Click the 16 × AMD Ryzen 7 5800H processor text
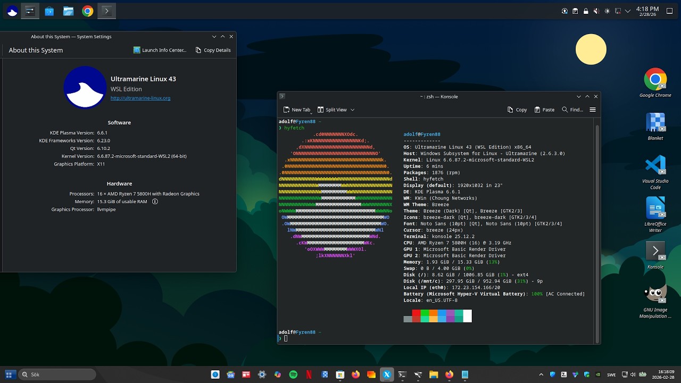681x383 pixels. pos(148,194)
